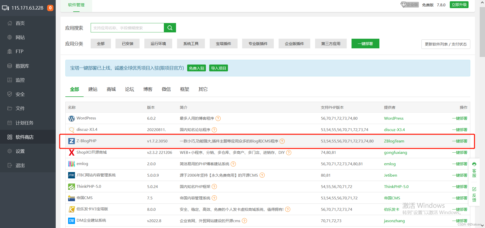The image size is (485, 228).
Task: Click 立即升级 upgrade button
Action: (459, 5)
